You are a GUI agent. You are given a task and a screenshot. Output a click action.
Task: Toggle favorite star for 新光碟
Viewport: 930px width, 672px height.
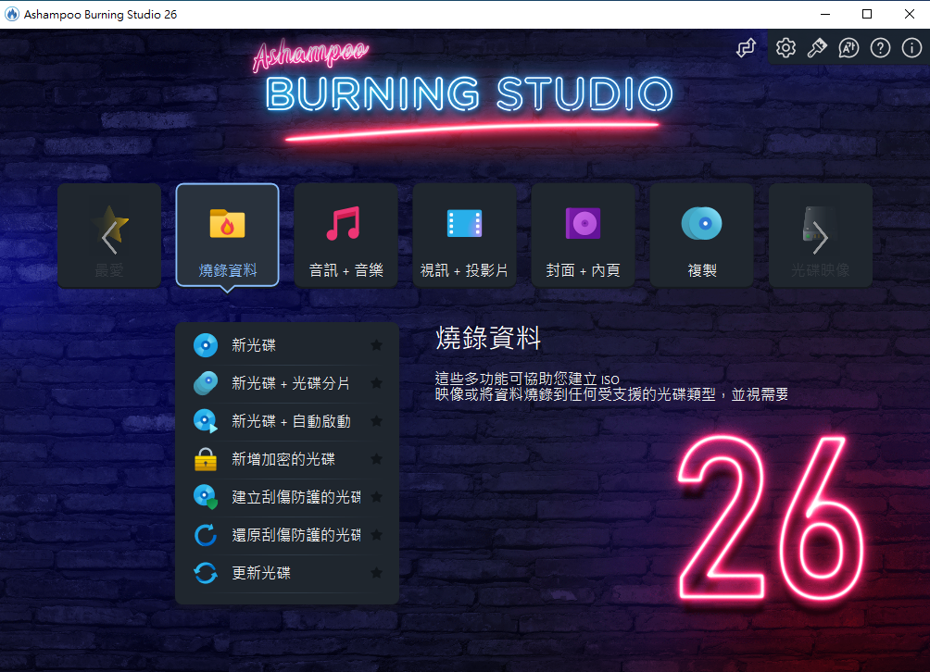click(x=376, y=345)
